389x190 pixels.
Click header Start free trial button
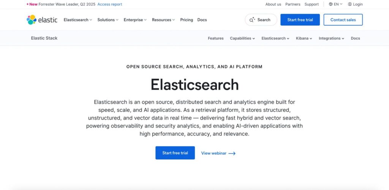point(300,20)
